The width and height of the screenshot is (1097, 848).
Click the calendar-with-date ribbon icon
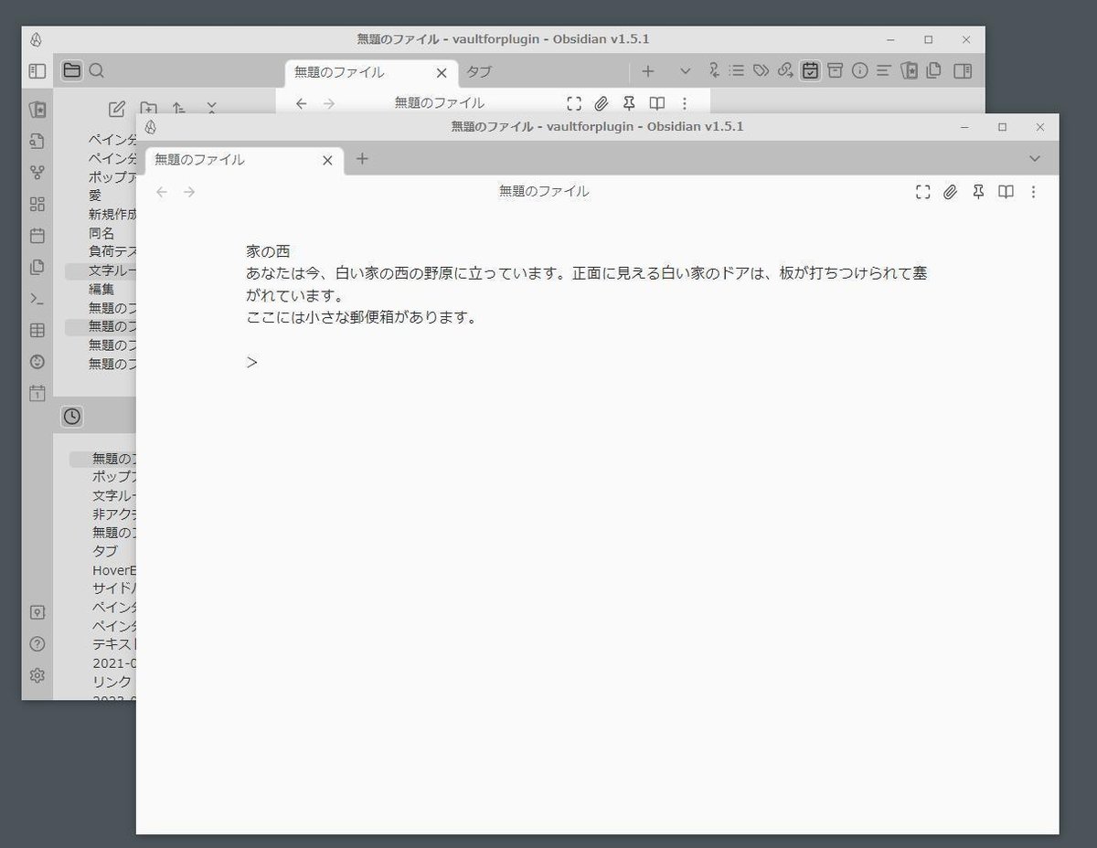tap(37, 394)
